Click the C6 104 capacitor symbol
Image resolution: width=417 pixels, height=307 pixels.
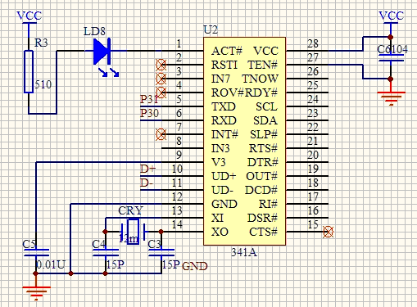(391, 57)
